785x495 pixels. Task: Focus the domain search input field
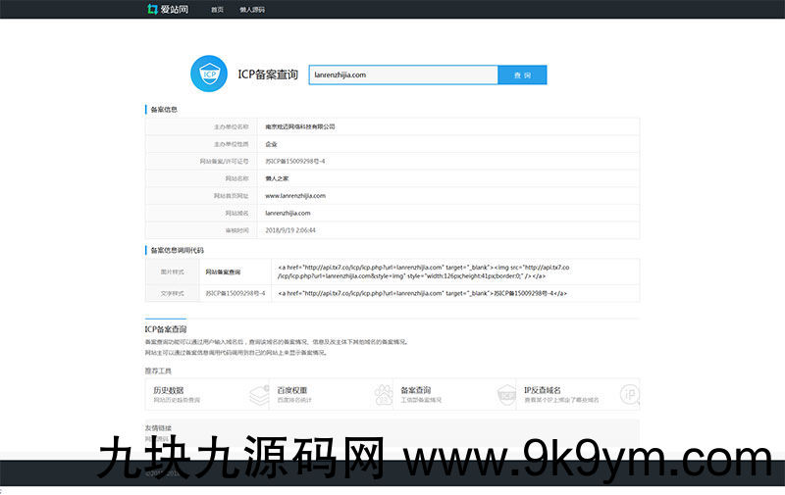click(x=403, y=74)
